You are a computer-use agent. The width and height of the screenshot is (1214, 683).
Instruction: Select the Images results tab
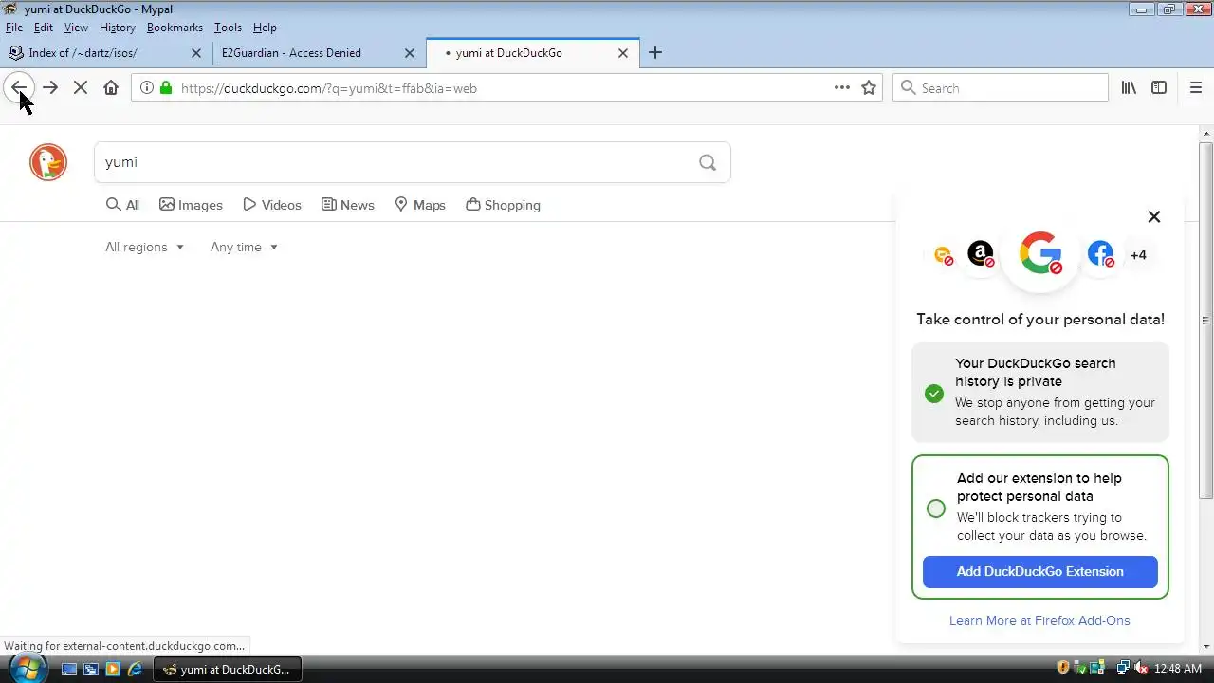(x=191, y=205)
